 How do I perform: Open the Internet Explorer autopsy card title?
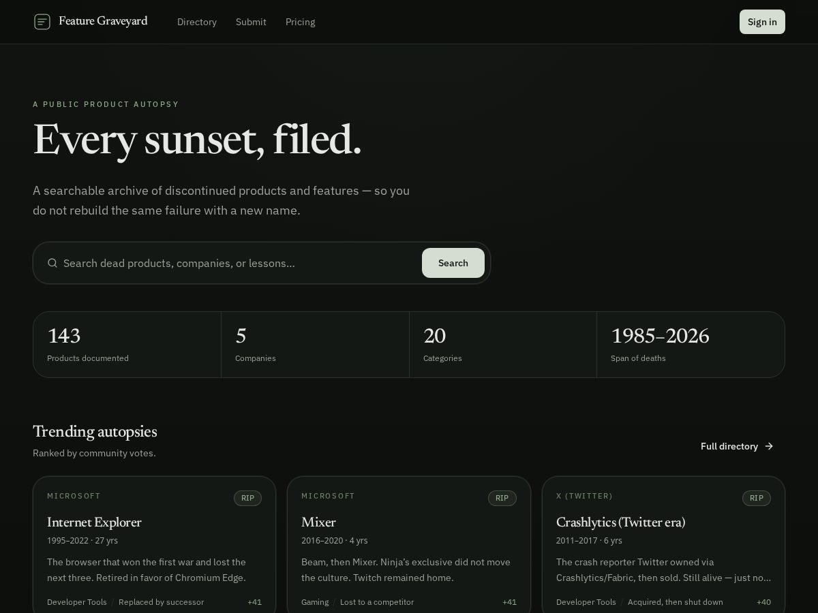tap(94, 522)
